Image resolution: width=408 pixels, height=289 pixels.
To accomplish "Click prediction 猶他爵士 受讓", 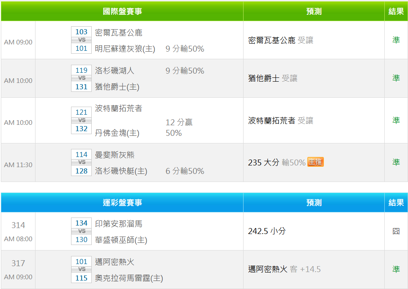I will point(273,78).
